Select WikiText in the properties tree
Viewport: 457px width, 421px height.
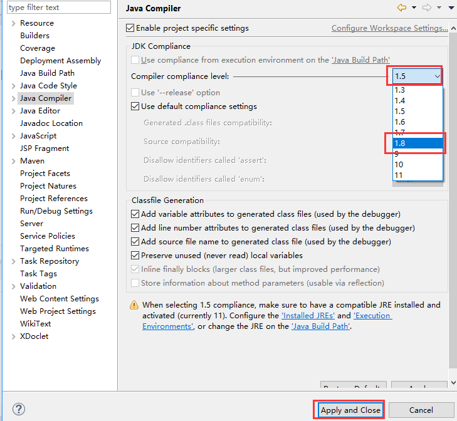[x=36, y=324]
